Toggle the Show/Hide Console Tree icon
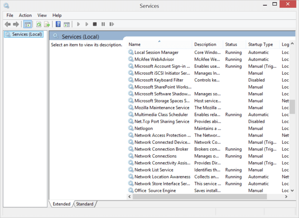The image size is (299, 218). click(27, 24)
